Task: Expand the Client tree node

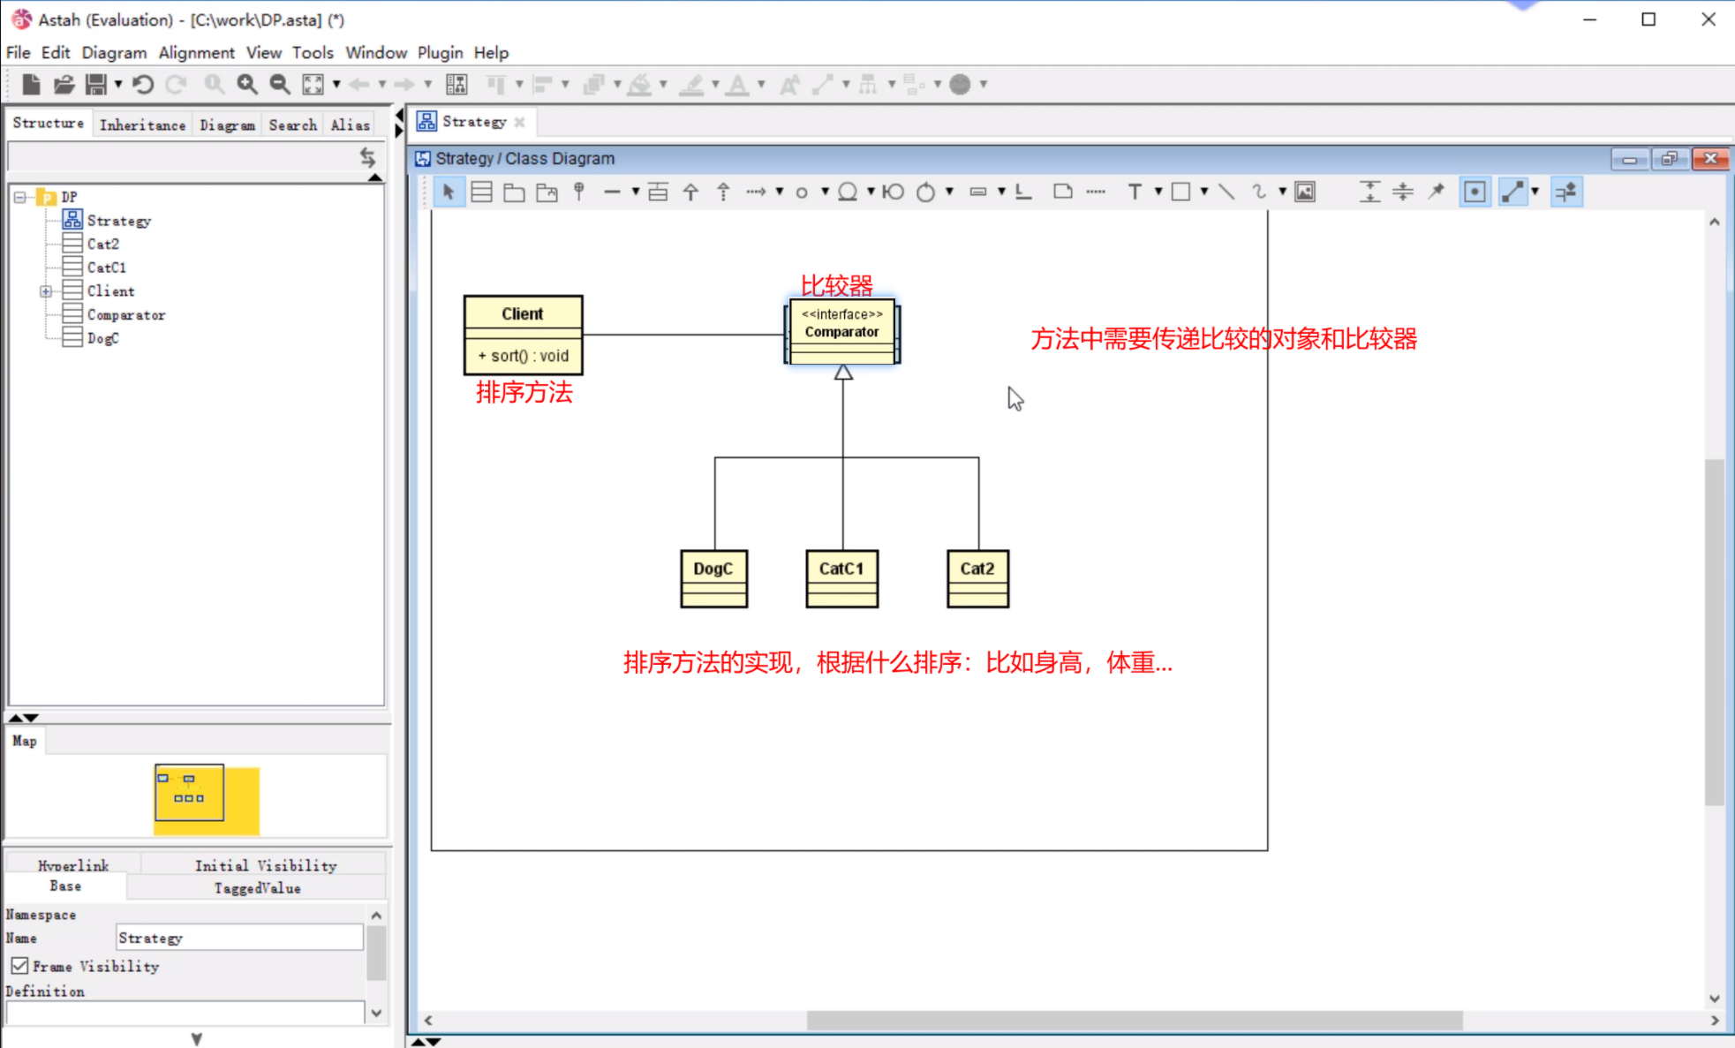Action: coord(45,290)
